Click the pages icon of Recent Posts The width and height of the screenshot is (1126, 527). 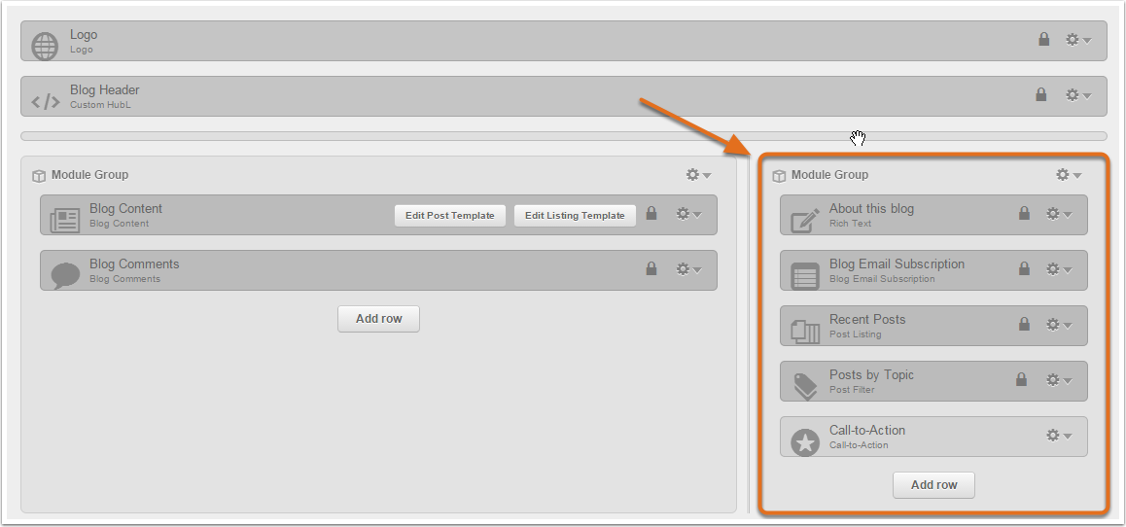tap(805, 331)
